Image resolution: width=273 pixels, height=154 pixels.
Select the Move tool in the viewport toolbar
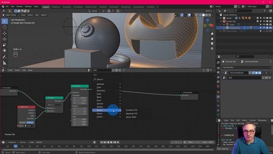pos(5,33)
